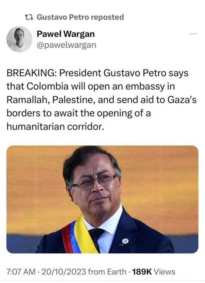Click the repost arrows icon
This screenshot has height=283, width=205.
(29, 17)
